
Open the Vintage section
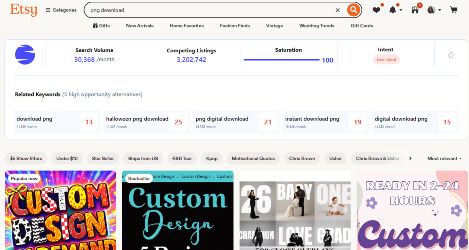click(274, 25)
